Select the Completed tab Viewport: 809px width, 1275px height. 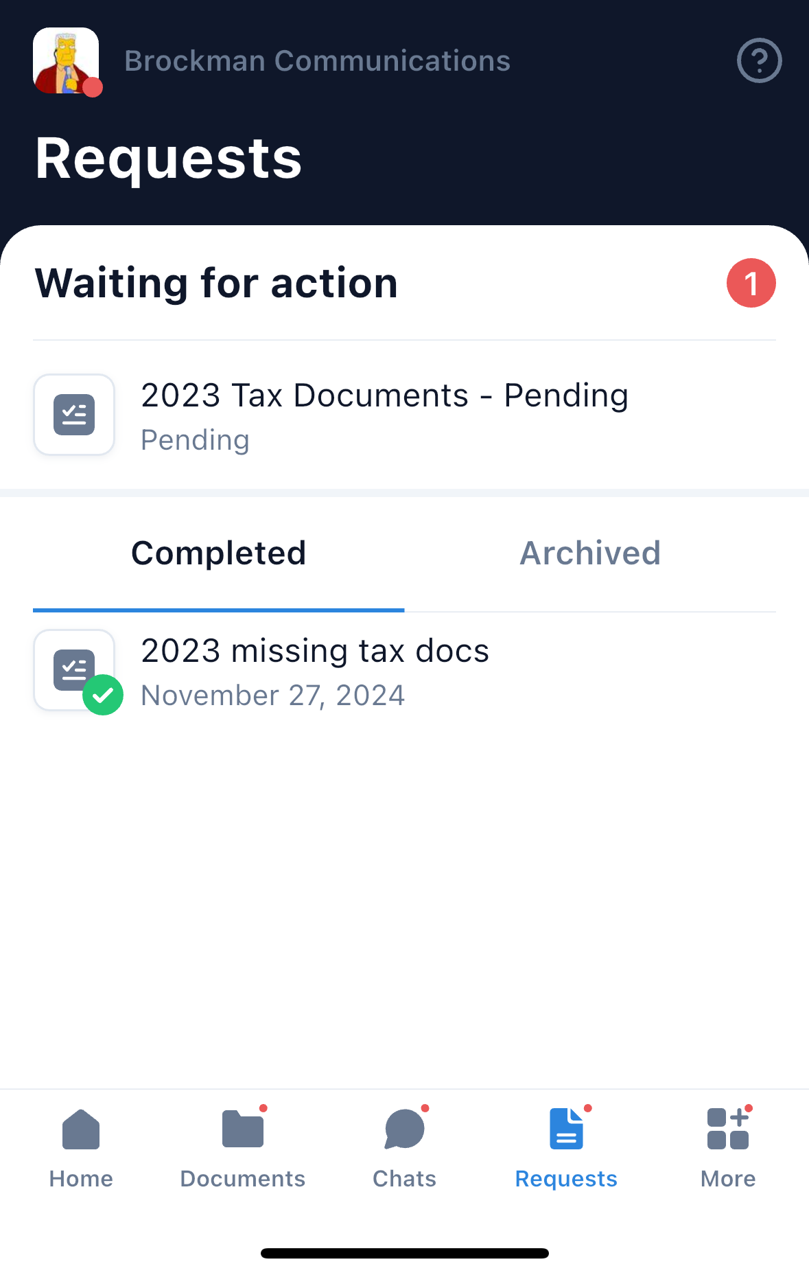(x=218, y=553)
